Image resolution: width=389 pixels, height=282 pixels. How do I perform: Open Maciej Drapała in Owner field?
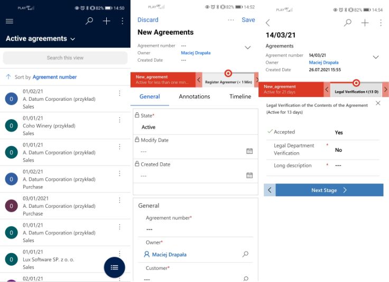pos(169,255)
